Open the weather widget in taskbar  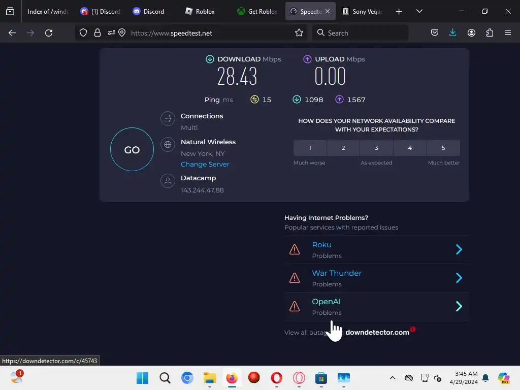pyautogui.click(x=17, y=377)
